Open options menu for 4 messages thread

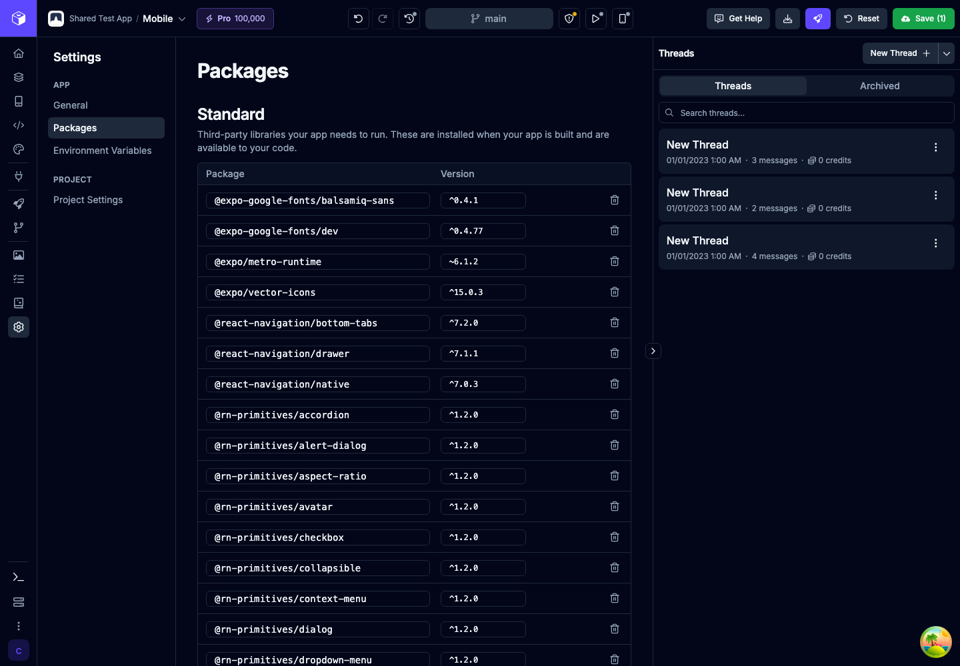click(x=936, y=243)
